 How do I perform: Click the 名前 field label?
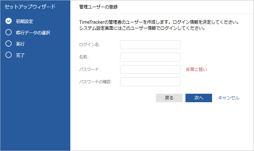point(84,57)
